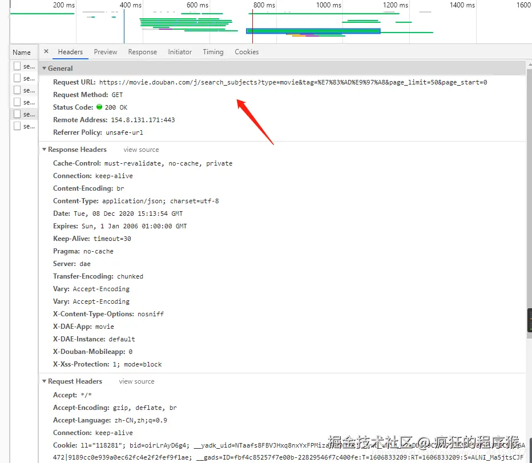Click the Pragma no-cache value
The height and width of the screenshot is (463, 532).
point(98,251)
